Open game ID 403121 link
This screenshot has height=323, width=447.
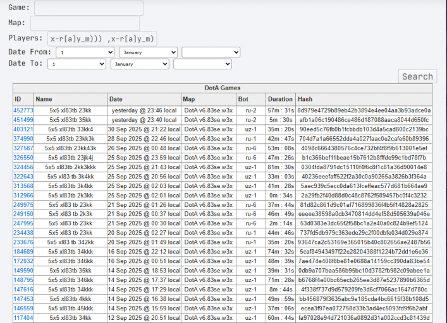pos(23,129)
